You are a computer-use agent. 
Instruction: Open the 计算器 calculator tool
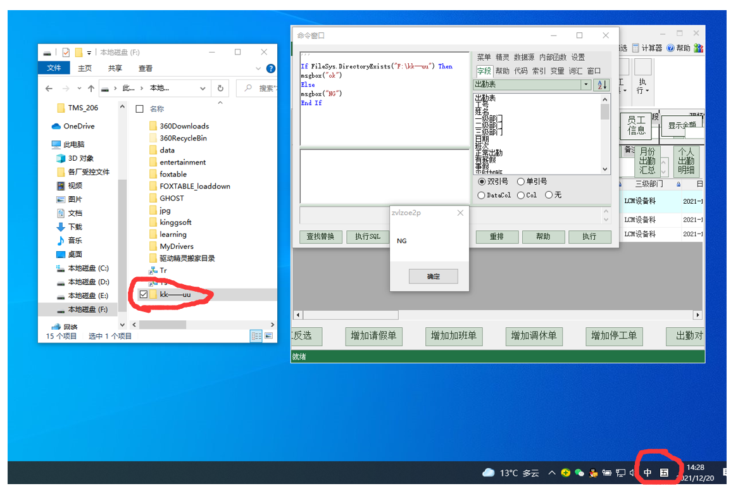coord(647,48)
